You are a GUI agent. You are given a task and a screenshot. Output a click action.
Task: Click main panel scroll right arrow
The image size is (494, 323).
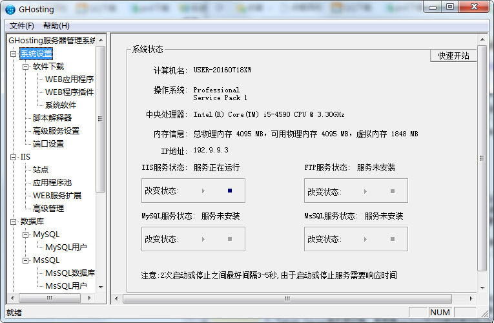click(x=471, y=298)
